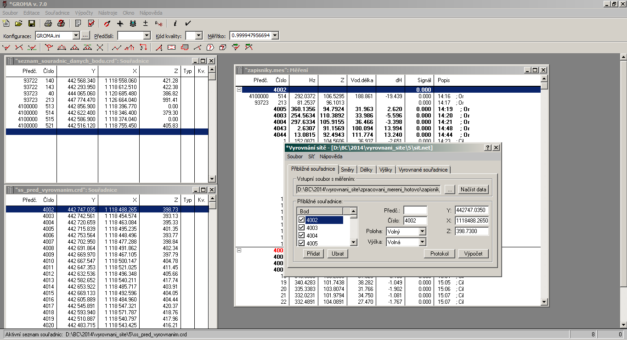
Task: Click the Načíst data button
Action: coord(473,190)
